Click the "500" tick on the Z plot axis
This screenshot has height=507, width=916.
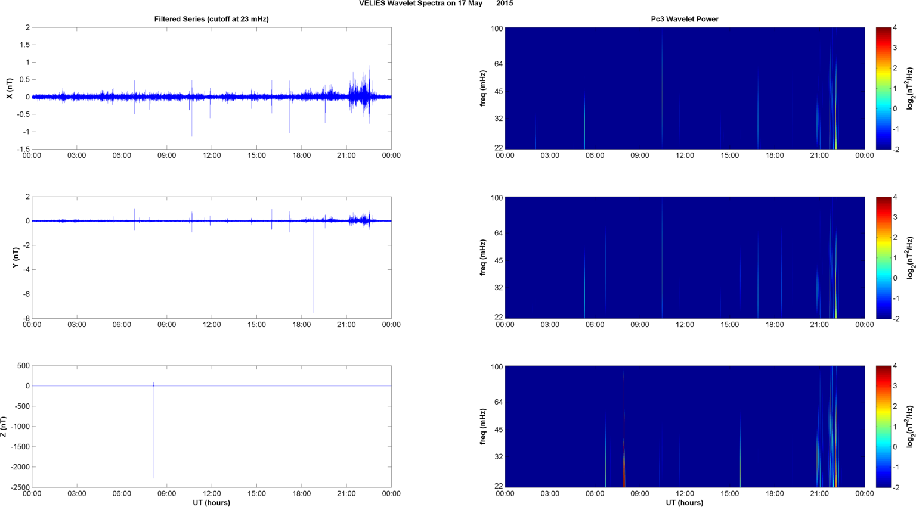pyautogui.click(x=24, y=366)
